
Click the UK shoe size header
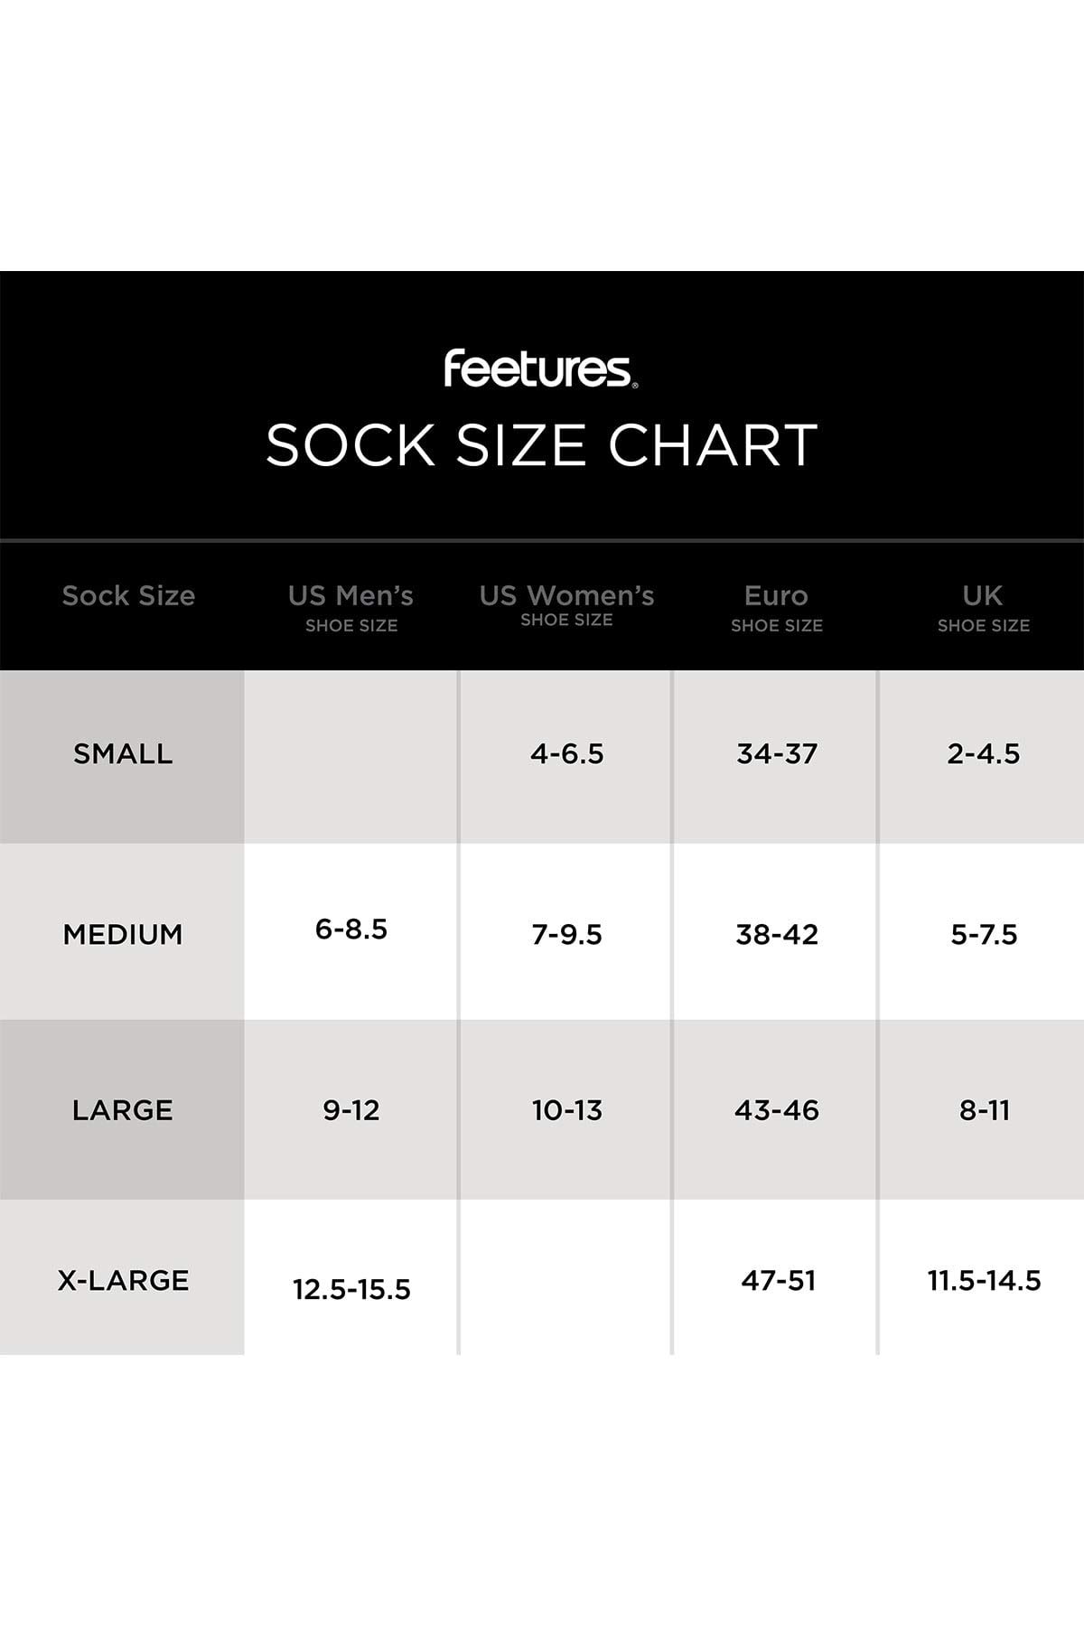click(983, 606)
